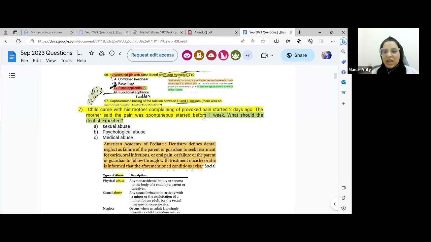Open the Google account profile picture

326,55
